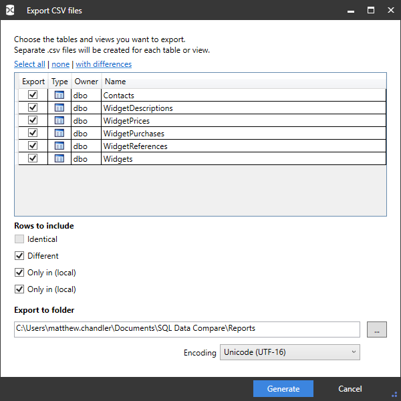This screenshot has height=401, width=401.
Task: Click the table icon for WidgetPrices row
Action: click(59, 121)
